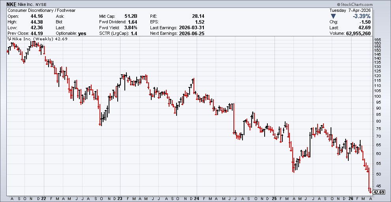Click the Optionable yes field

point(82,34)
